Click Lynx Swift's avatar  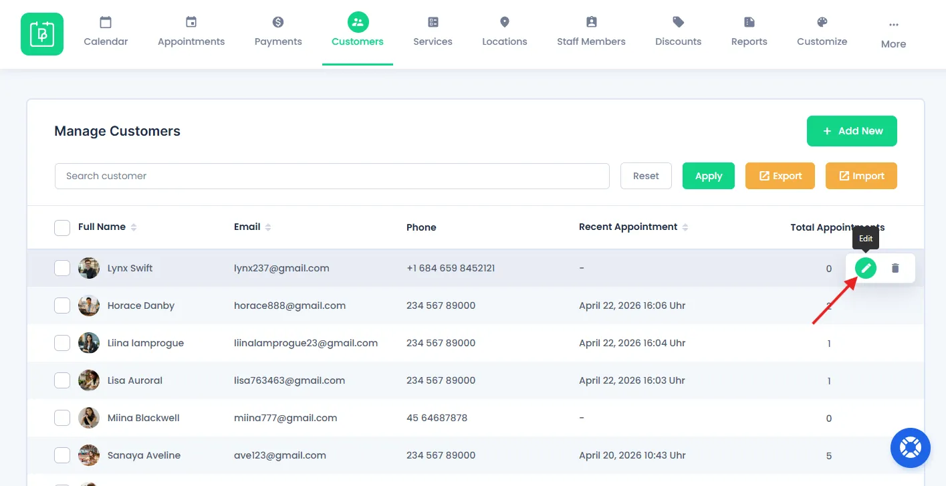tap(89, 268)
